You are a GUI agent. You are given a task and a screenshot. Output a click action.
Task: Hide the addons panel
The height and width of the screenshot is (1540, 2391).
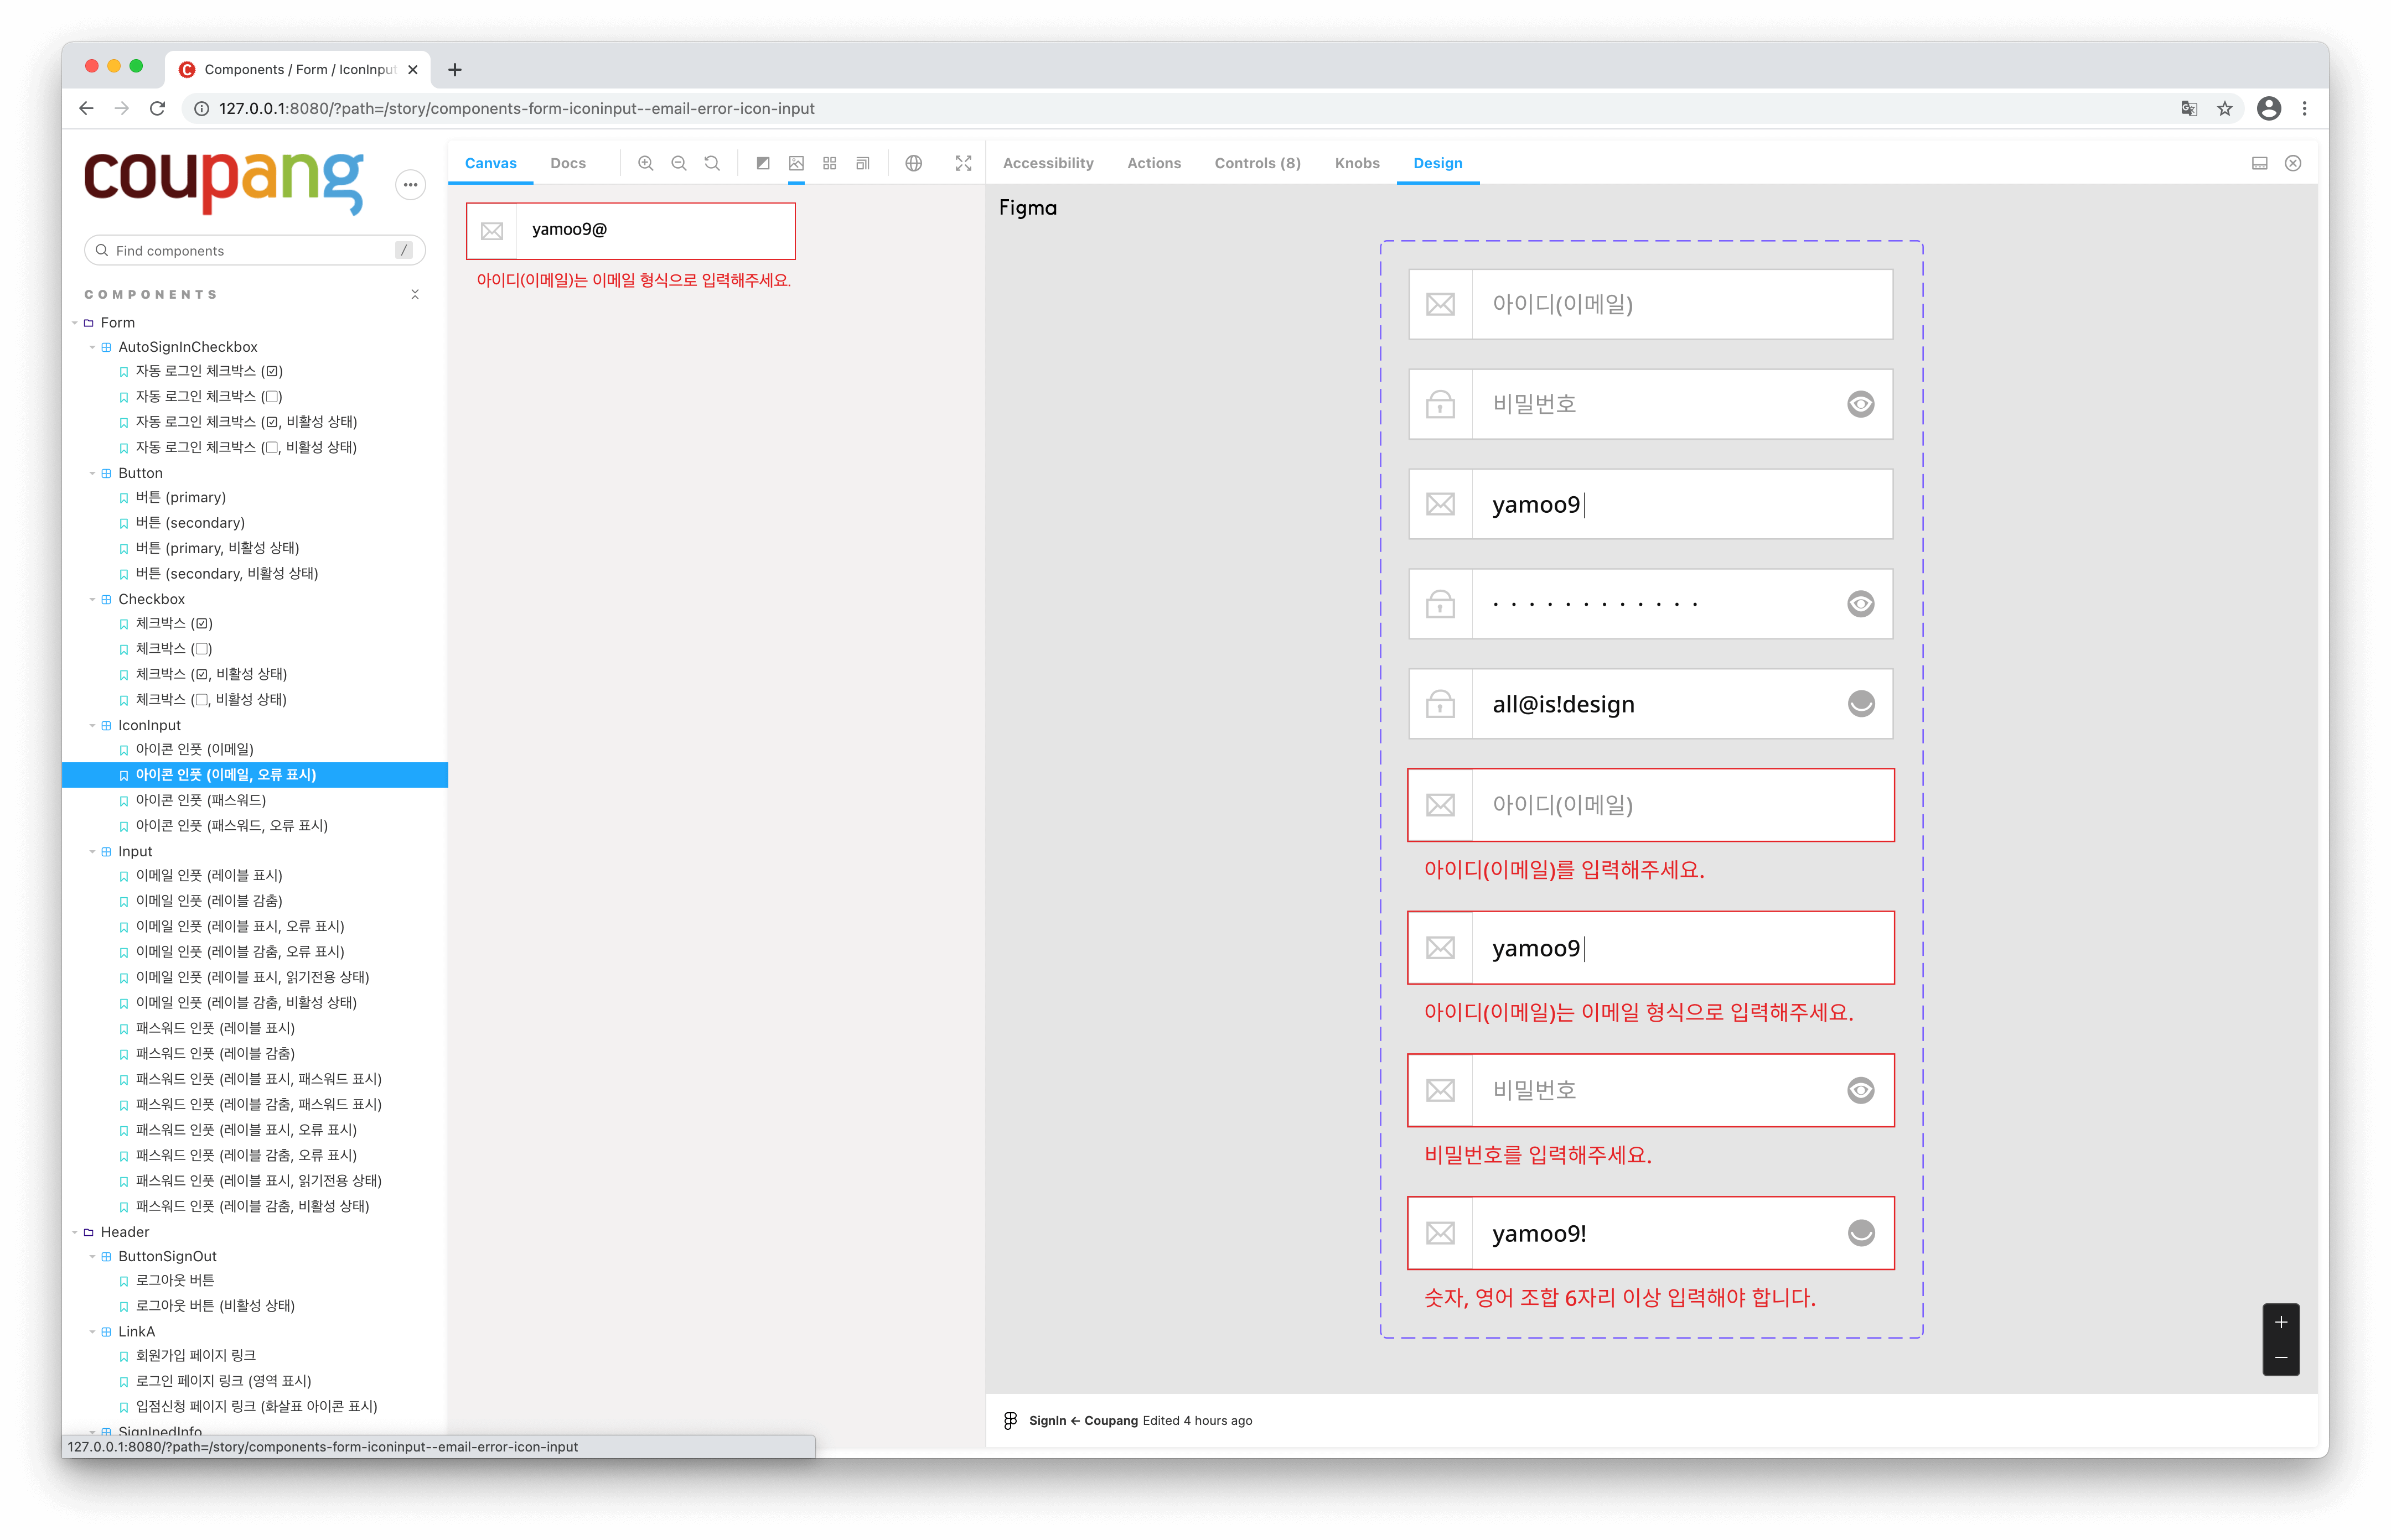click(2293, 163)
